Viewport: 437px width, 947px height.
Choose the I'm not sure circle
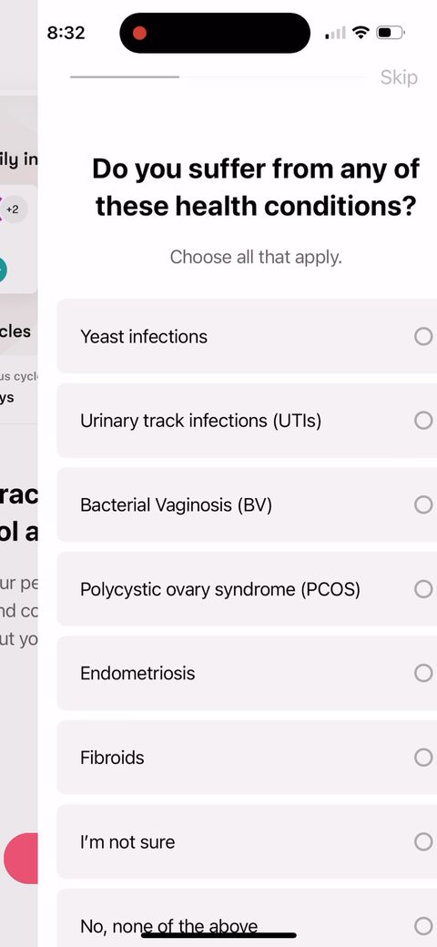coord(423,841)
